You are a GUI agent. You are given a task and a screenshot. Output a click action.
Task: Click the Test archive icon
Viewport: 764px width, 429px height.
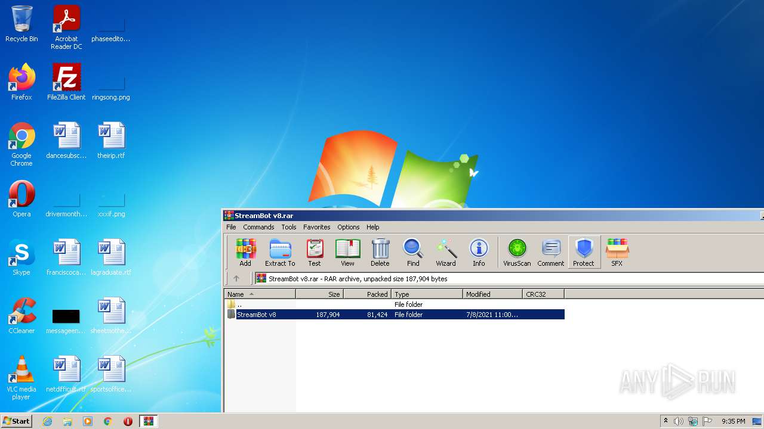[x=315, y=252]
